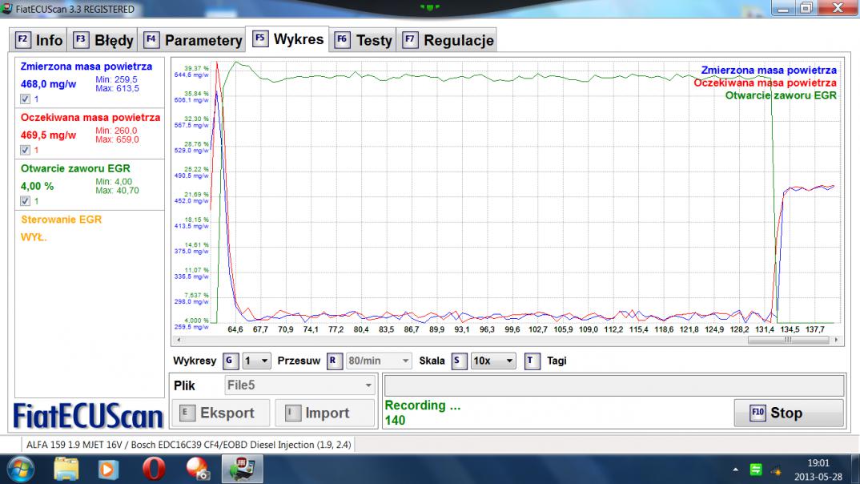Click the 469,5 mg/w expected value
The width and height of the screenshot is (860, 484).
(x=48, y=135)
